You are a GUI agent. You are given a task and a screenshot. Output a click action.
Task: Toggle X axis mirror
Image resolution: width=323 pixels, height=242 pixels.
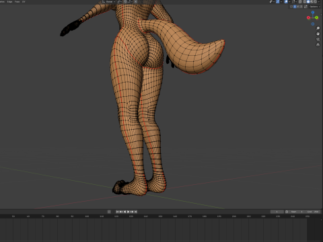coord(295,7)
